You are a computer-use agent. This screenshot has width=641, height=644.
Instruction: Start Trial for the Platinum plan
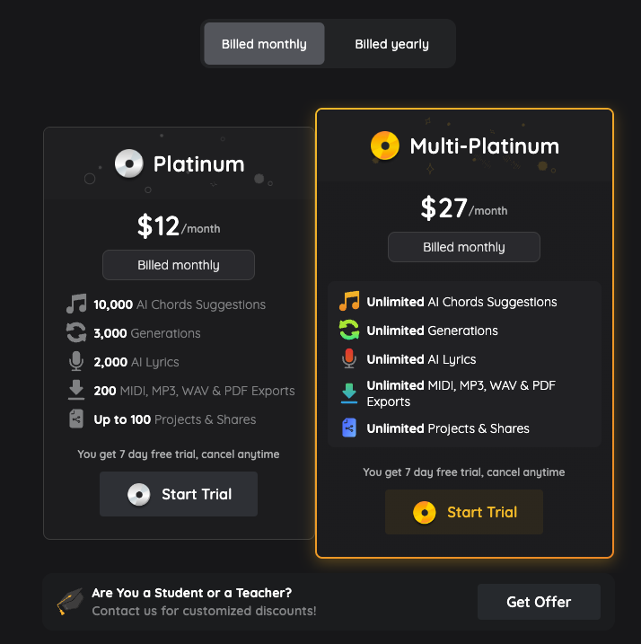179,494
